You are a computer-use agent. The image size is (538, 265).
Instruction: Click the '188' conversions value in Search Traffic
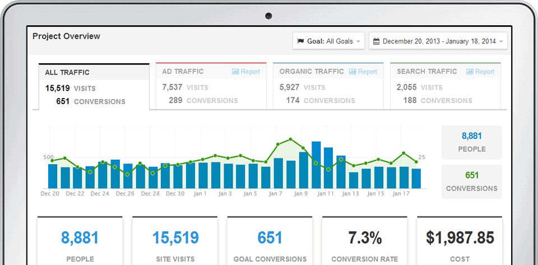point(410,100)
